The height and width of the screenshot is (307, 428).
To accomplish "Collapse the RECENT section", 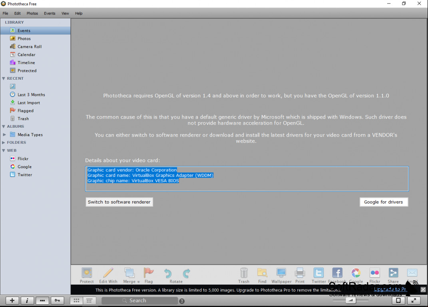I will click(4, 79).
